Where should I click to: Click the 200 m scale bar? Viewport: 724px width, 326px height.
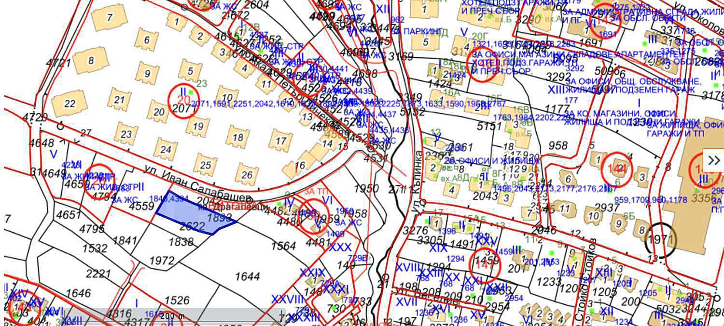[x=172, y=316]
